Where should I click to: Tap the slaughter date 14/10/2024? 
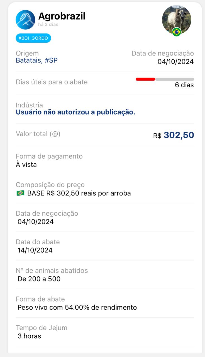click(35, 250)
